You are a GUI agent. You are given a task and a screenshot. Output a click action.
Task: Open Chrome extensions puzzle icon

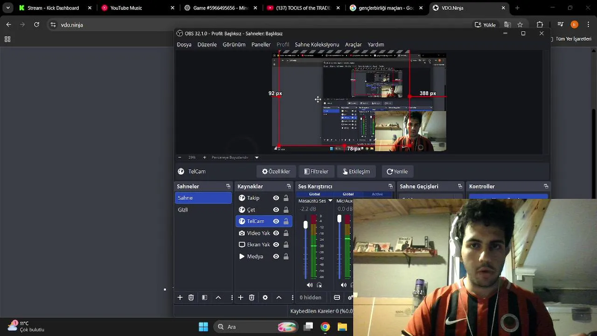pyautogui.click(x=540, y=25)
